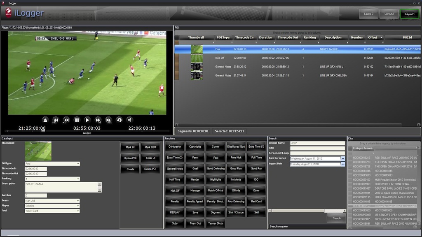This screenshot has width=422, height=237.
Task: Tag the Goal function
Action: point(195,169)
